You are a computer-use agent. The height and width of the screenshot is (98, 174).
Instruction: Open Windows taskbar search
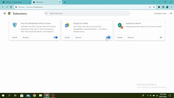pyautogui.click(x=9, y=96)
